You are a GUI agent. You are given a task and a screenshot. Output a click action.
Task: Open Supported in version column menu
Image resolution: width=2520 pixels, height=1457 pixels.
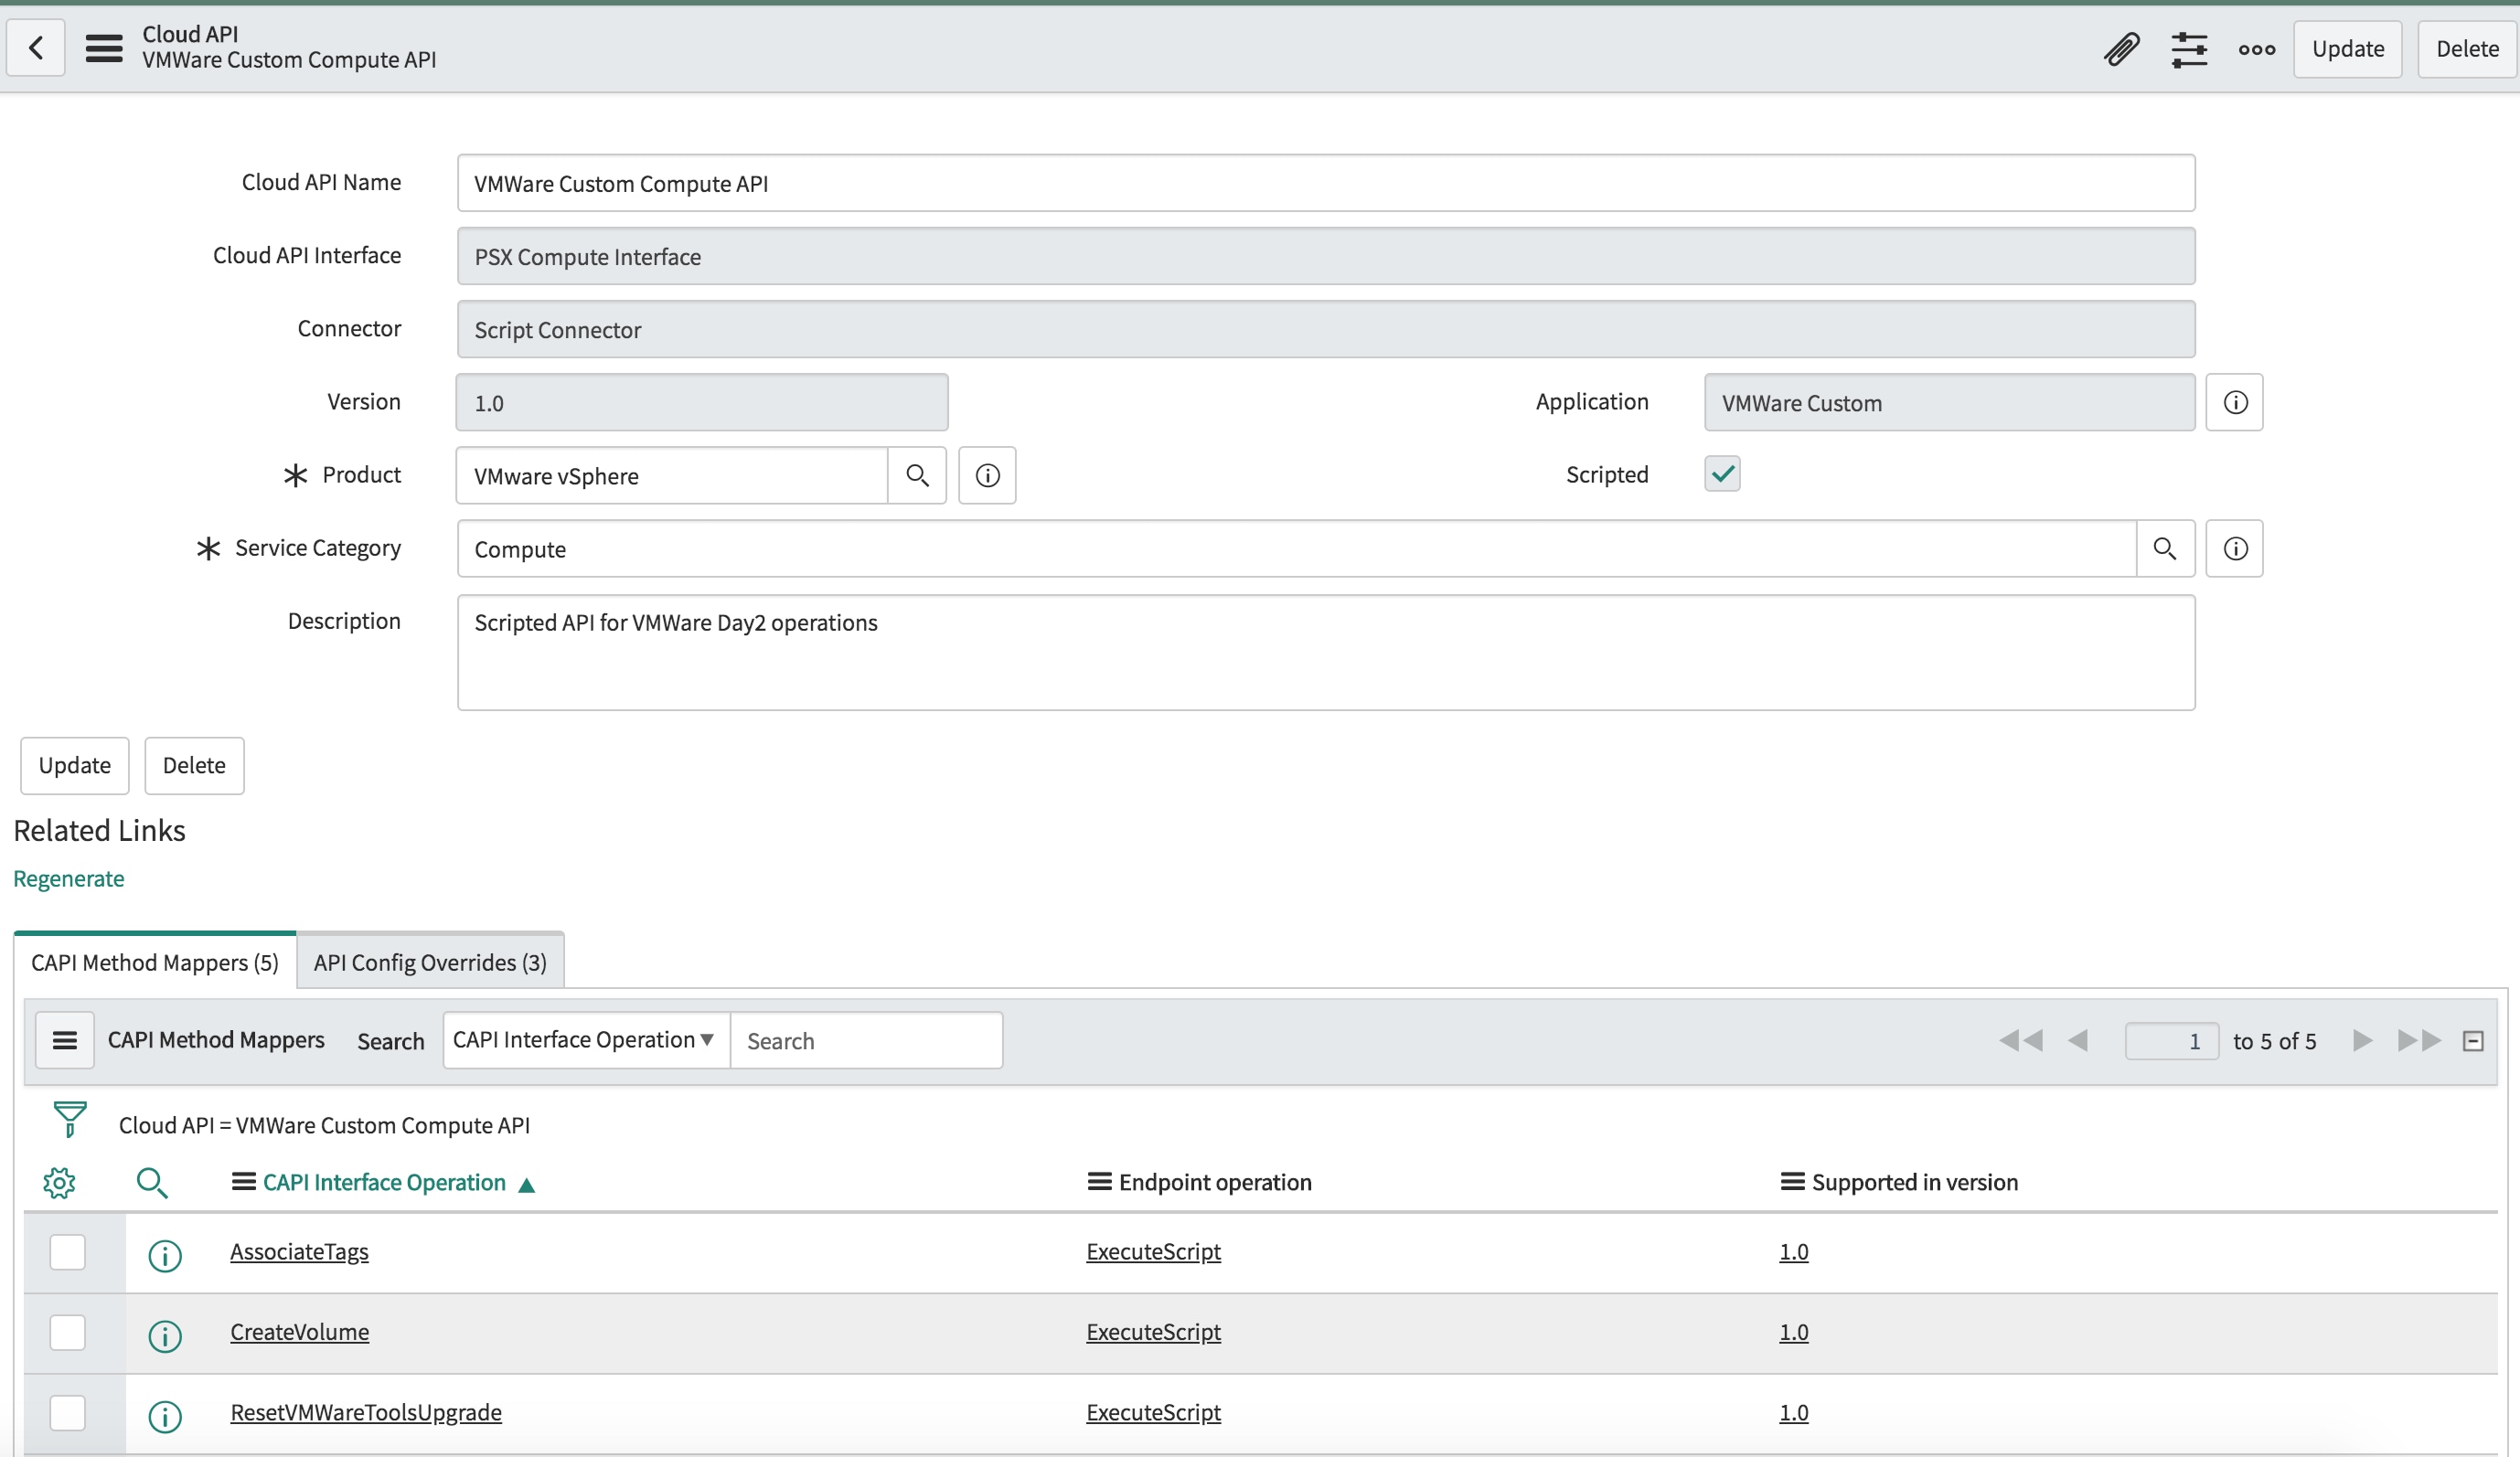1792,1181
